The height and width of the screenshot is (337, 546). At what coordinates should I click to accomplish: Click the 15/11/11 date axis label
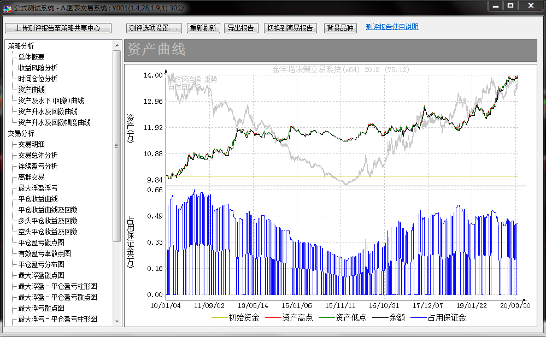click(x=340, y=306)
